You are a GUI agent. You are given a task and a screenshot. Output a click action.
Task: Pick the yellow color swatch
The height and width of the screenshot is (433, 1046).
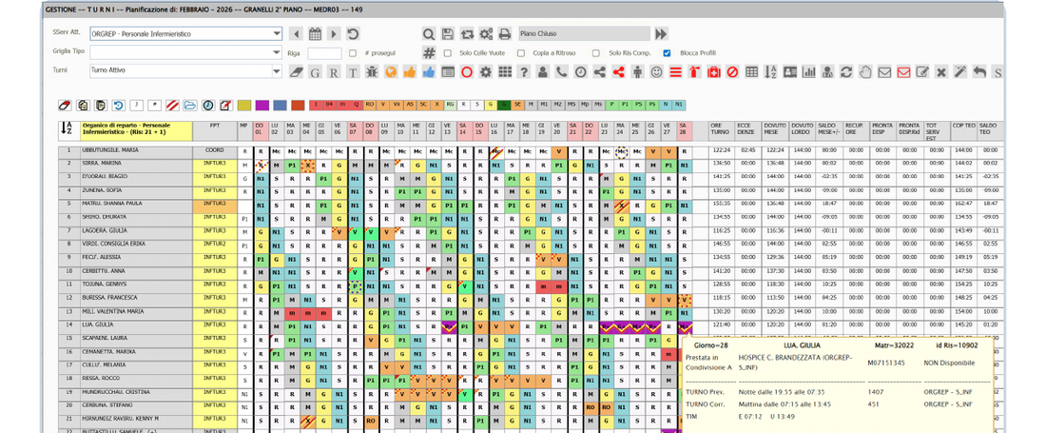pyautogui.click(x=244, y=105)
